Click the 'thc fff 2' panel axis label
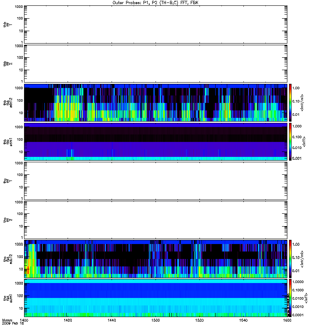 coord(7,220)
